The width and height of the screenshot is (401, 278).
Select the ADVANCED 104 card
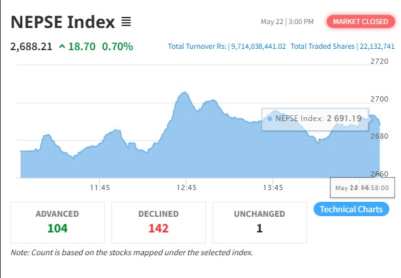click(57, 221)
